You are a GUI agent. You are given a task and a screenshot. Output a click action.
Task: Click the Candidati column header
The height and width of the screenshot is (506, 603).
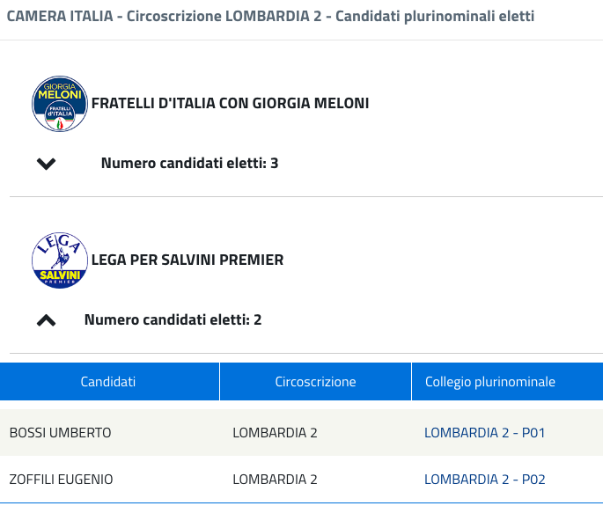(109, 381)
